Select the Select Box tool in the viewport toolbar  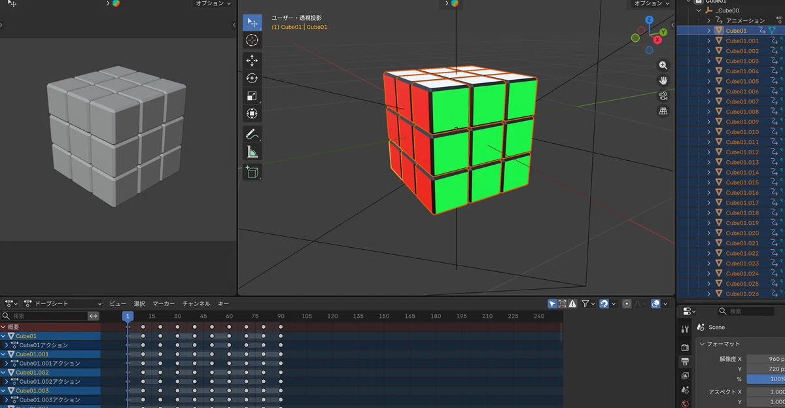tap(252, 23)
